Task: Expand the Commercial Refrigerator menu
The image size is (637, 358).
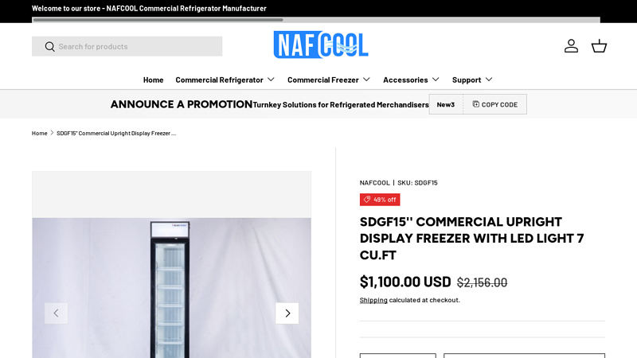Action: pyautogui.click(x=225, y=80)
